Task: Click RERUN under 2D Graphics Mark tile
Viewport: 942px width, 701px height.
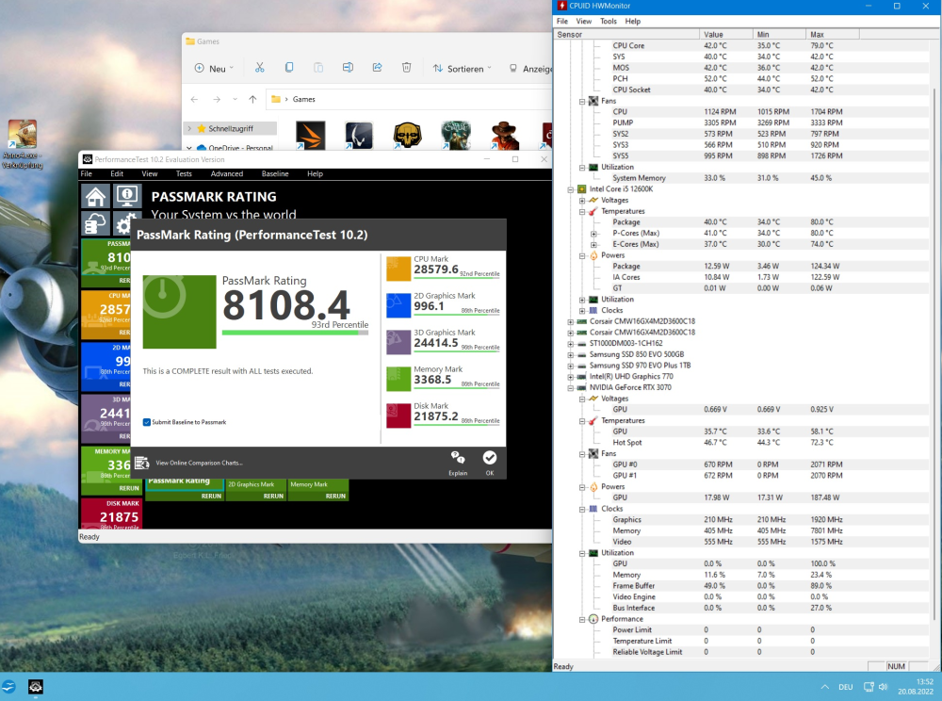Action: [x=272, y=496]
